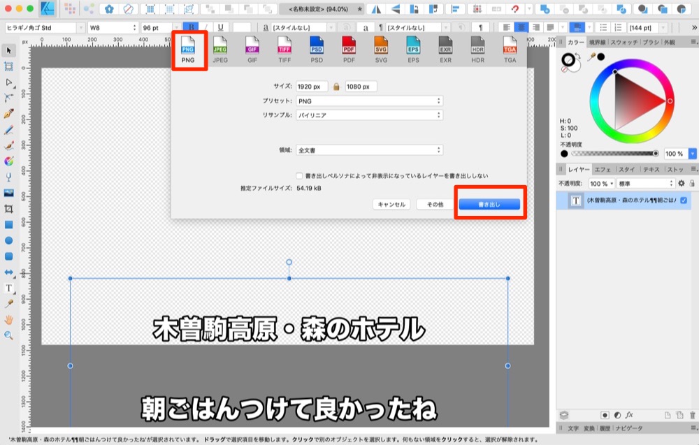Pick the SVG export format icon

pyautogui.click(x=381, y=50)
